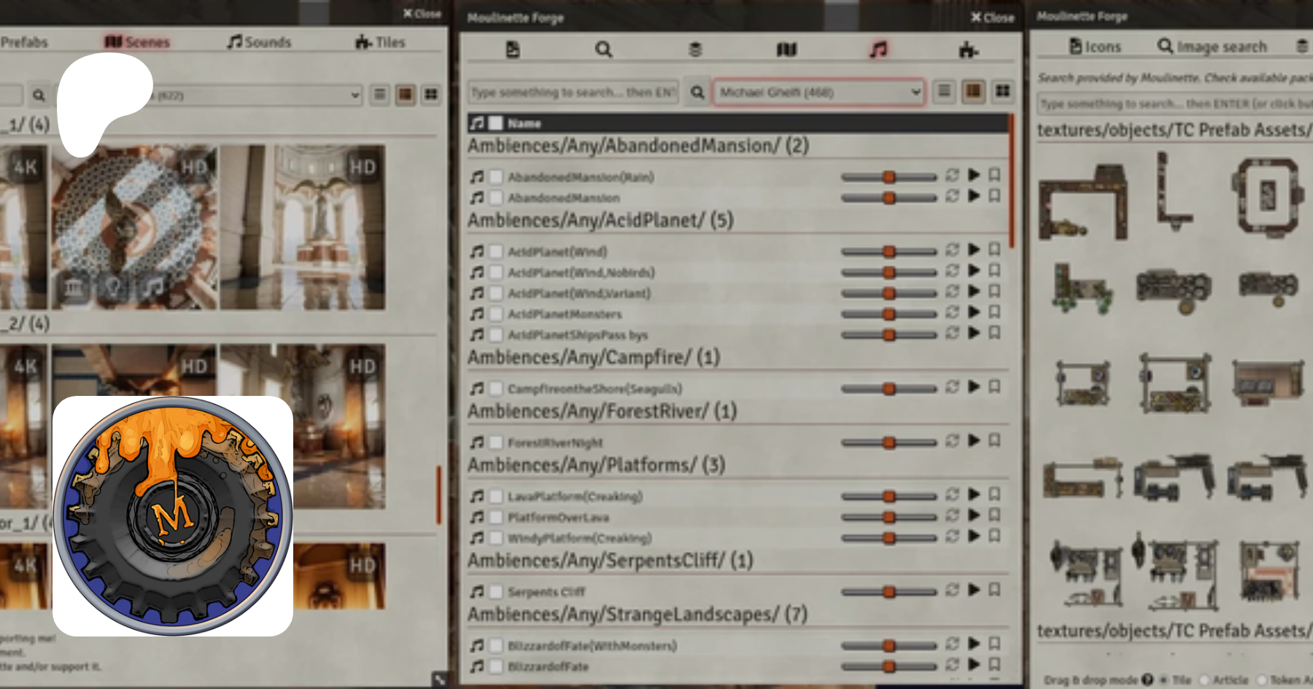1313x689 pixels.
Task: Click search button beside sound search field
Action: tap(697, 93)
